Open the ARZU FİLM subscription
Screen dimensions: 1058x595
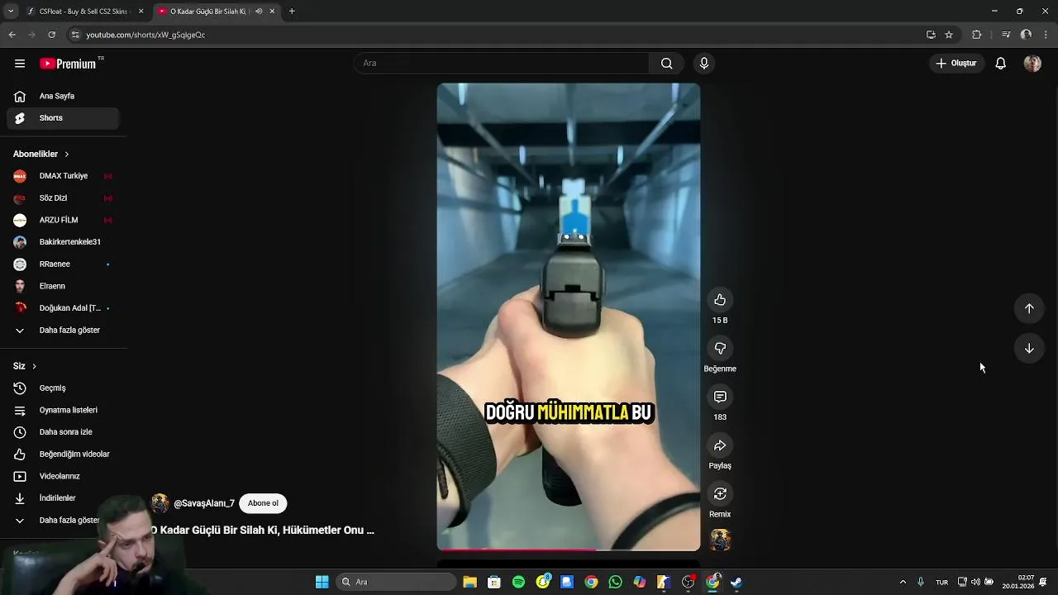pyautogui.click(x=64, y=221)
